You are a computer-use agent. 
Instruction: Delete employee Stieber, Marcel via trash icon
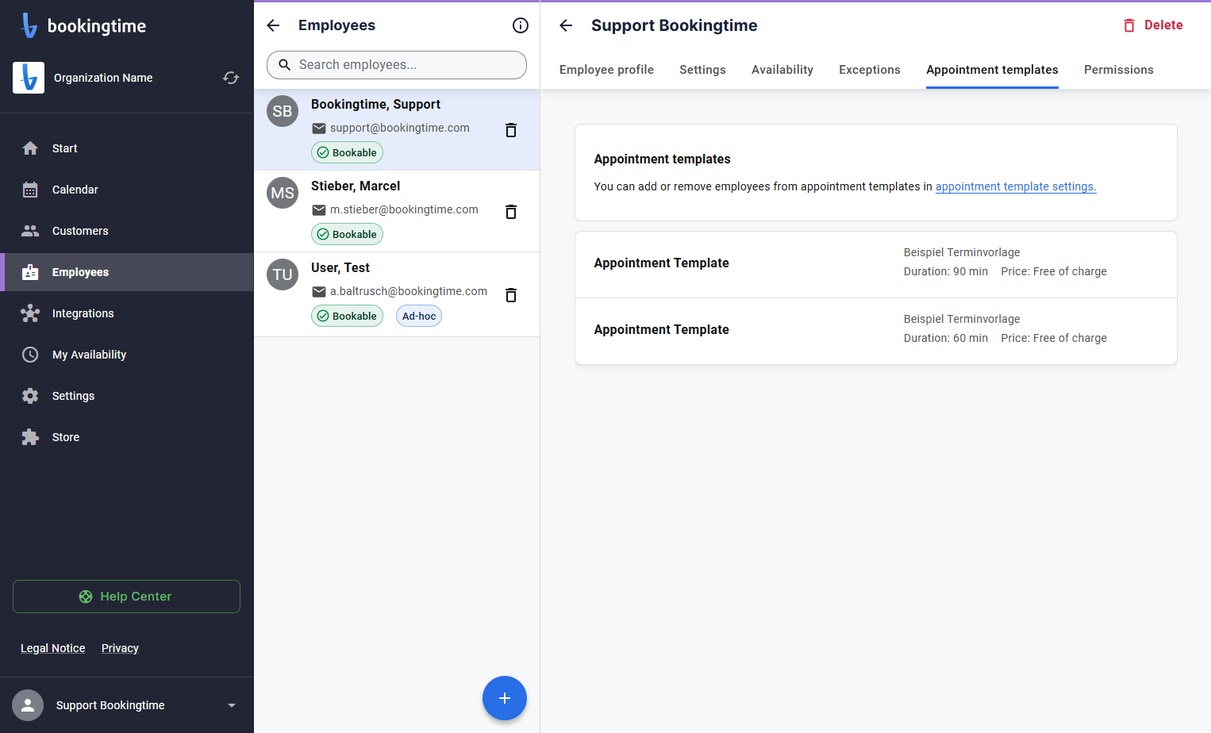click(x=511, y=212)
